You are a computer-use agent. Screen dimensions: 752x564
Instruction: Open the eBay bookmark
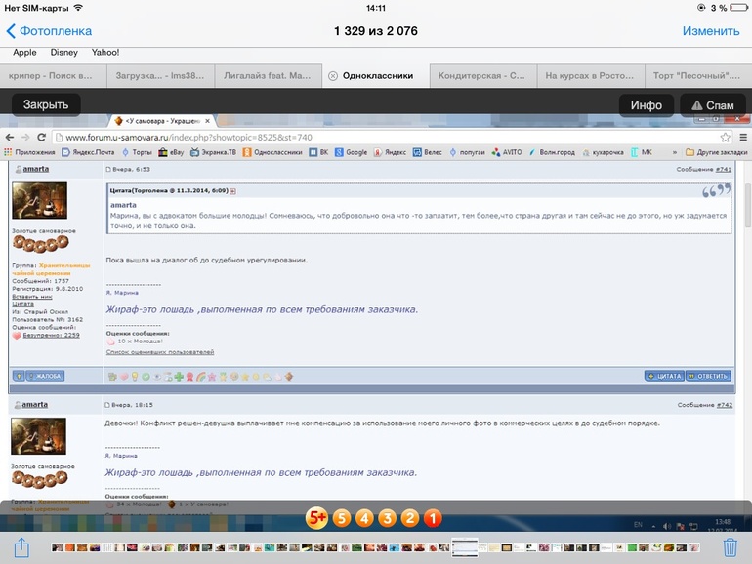pos(171,152)
